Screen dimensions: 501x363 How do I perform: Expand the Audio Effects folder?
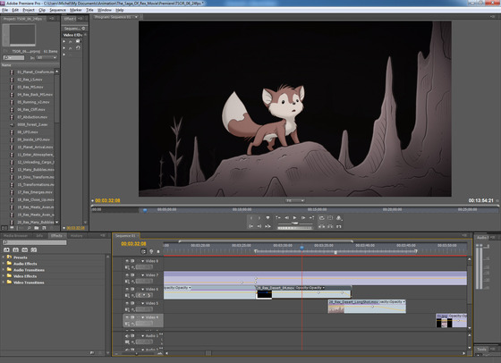(x=4, y=264)
